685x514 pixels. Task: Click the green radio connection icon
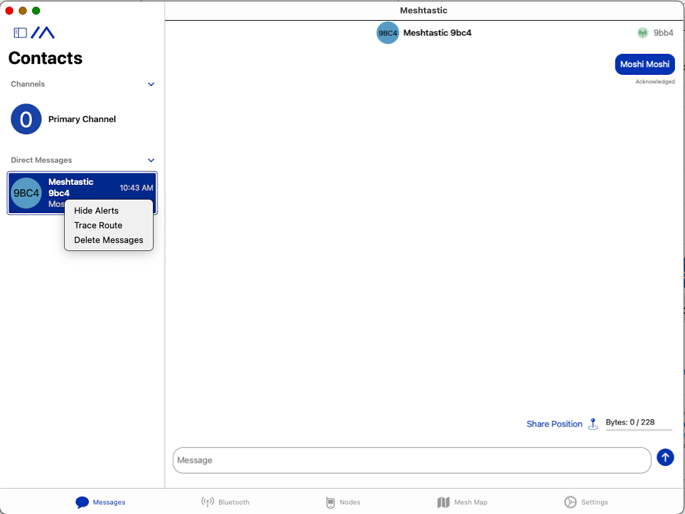click(x=642, y=33)
